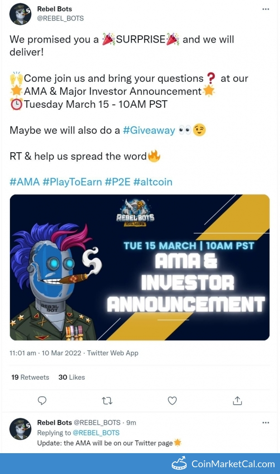Open the AMA Investor Announcement image

pyautogui.click(x=140, y=267)
